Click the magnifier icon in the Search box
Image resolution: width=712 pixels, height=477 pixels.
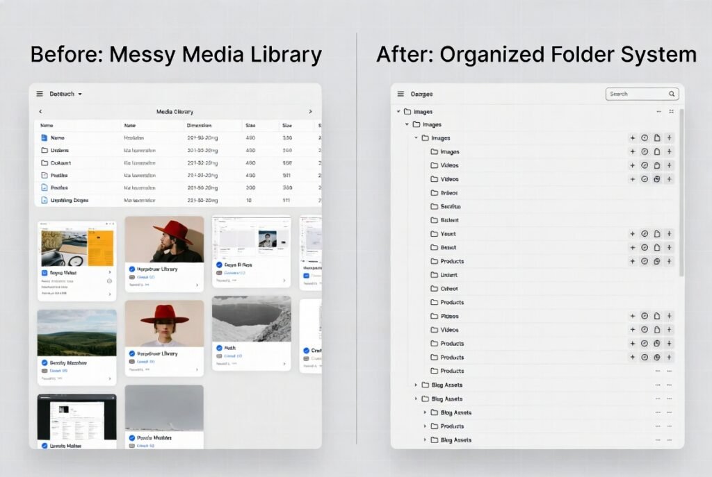click(672, 94)
